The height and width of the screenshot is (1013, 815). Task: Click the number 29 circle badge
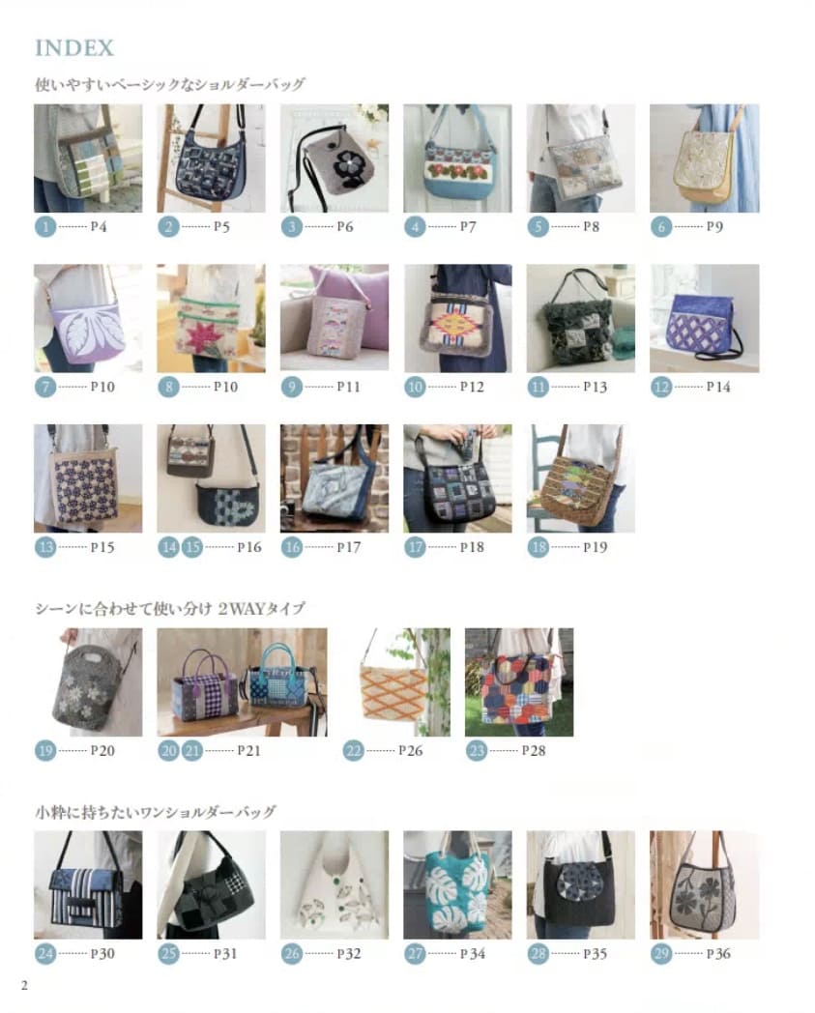661,954
